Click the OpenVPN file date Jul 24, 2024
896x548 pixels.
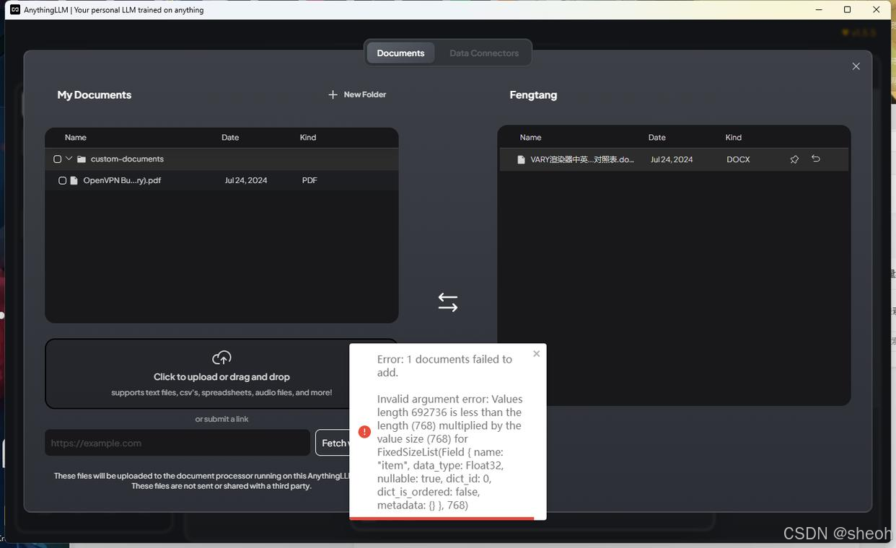click(x=246, y=180)
